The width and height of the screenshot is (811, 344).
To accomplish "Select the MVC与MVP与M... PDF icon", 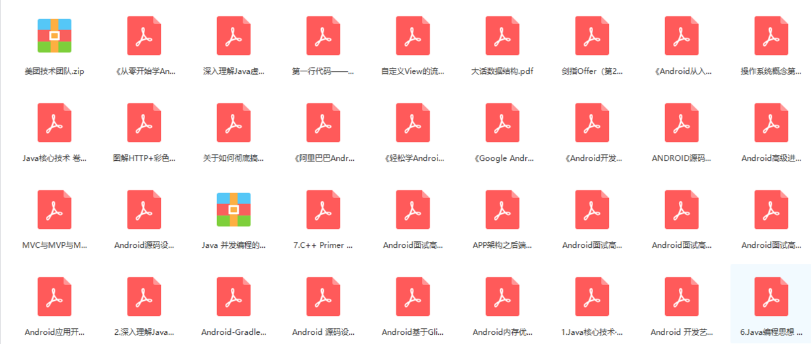I will coord(54,209).
